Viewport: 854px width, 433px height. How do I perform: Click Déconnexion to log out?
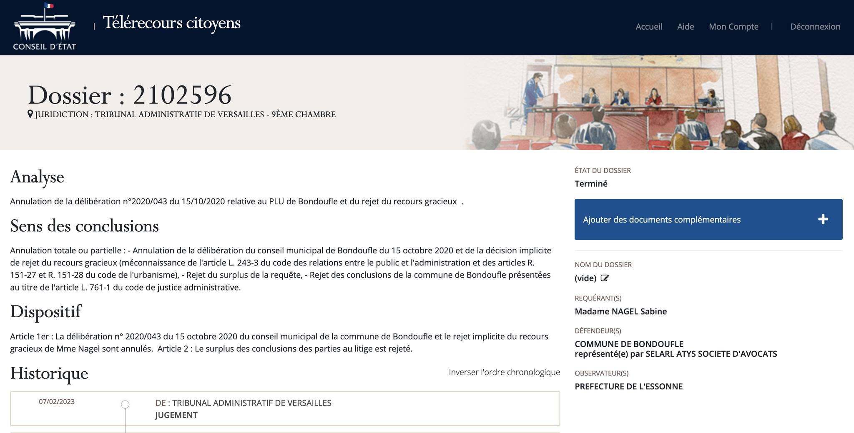click(815, 27)
